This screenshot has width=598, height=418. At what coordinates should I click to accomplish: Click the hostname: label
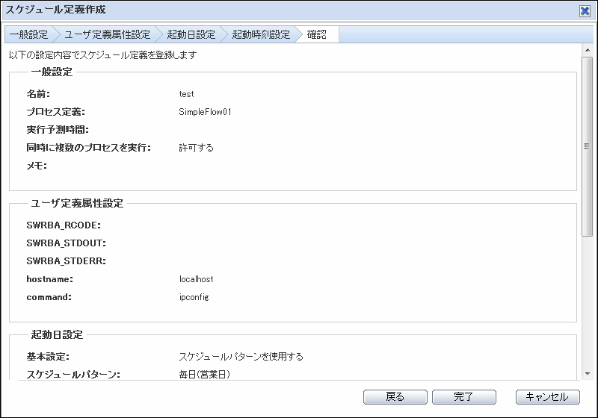(x=50, y=279)
